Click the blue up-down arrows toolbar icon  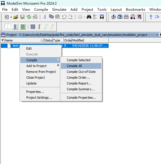click(151, 17)
